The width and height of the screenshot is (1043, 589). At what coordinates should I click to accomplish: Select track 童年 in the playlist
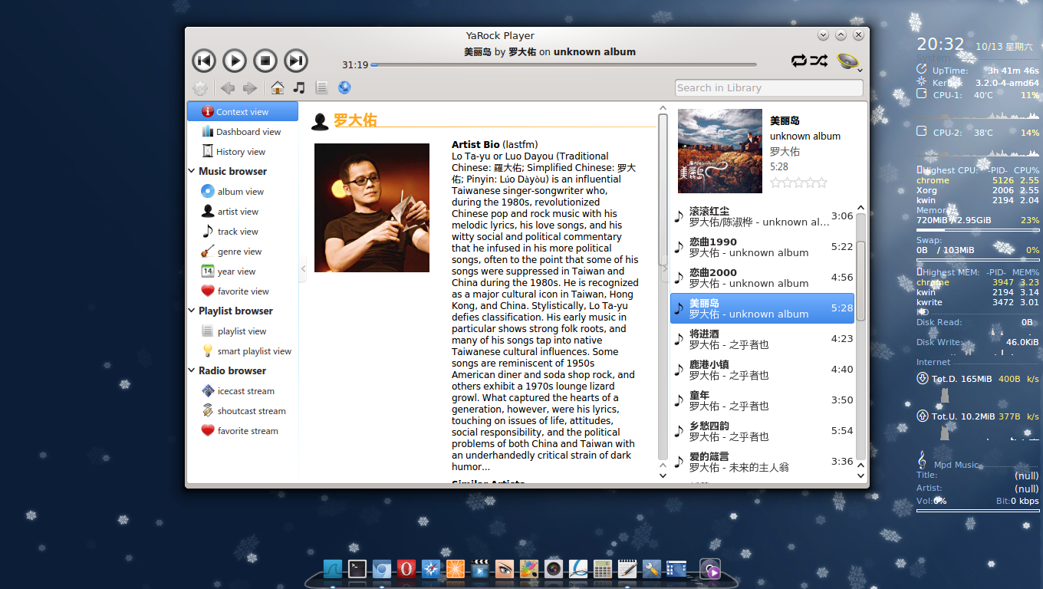(x=762, y=400)
